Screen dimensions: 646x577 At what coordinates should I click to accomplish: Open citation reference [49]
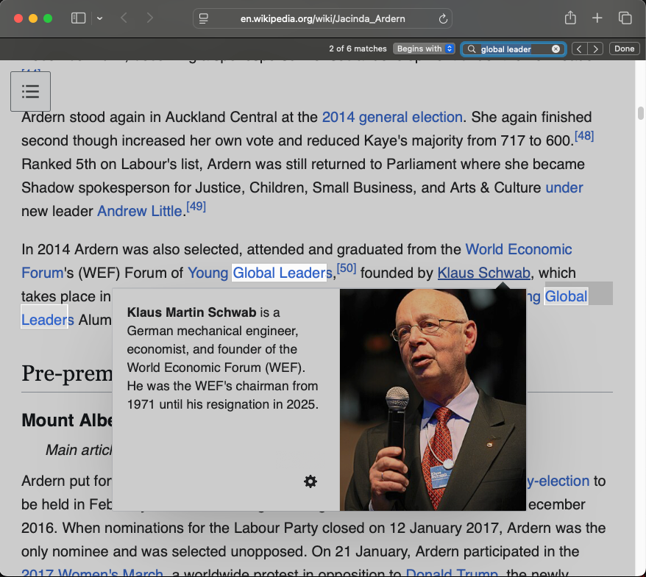[x=196, y=206]
